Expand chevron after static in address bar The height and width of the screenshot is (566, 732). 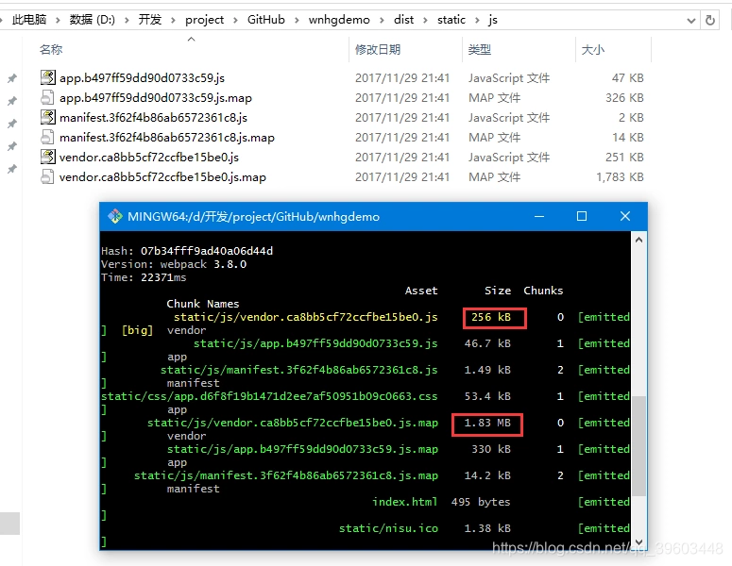pos(477,20)
